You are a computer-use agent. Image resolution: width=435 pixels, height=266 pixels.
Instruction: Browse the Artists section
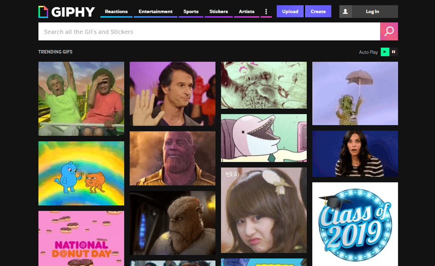coord(247,12)
